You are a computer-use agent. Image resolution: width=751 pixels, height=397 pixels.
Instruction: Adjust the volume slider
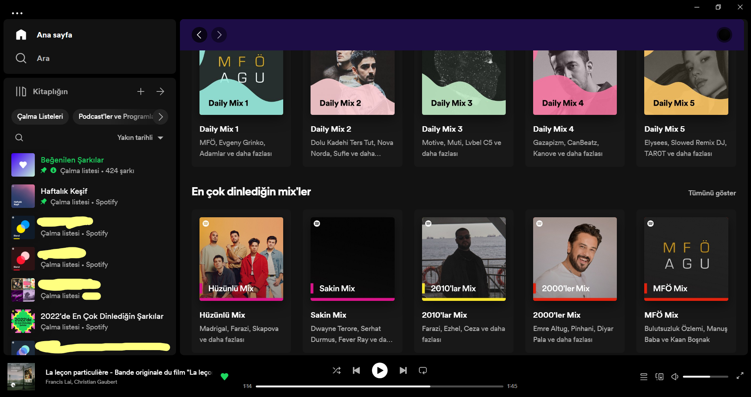point(706,377)
